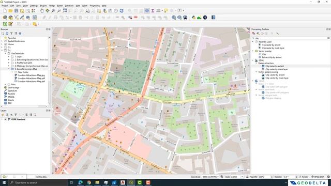The width and height of the screenshot is (331, 186).
Task: Select the Pan Map hand tool
Action: click(42, 11)
